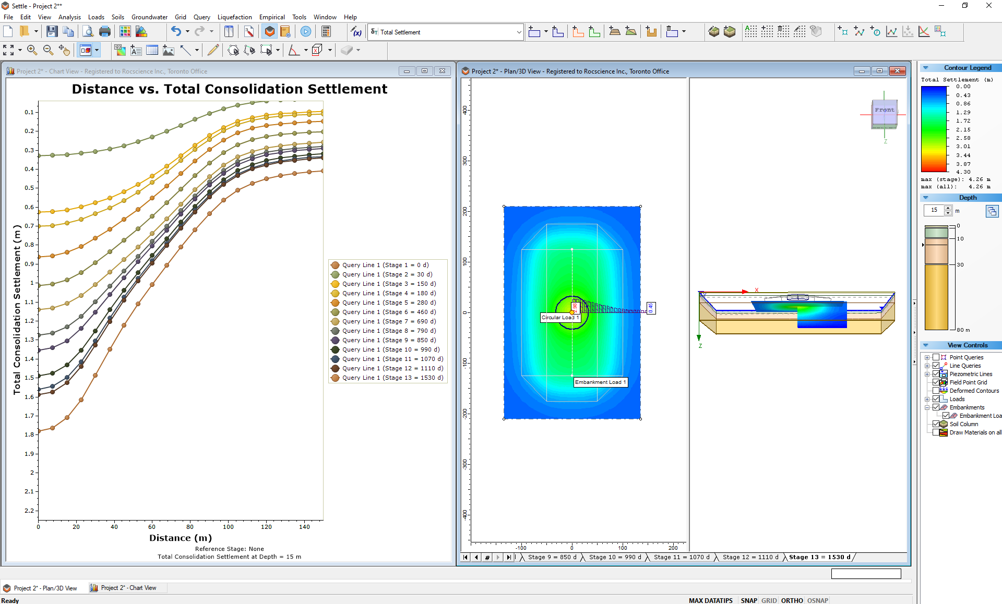Viewport: 1002px width, 604px height.
Task: Enable the Point Queries checkbox
Action: [x=936, y=357]
